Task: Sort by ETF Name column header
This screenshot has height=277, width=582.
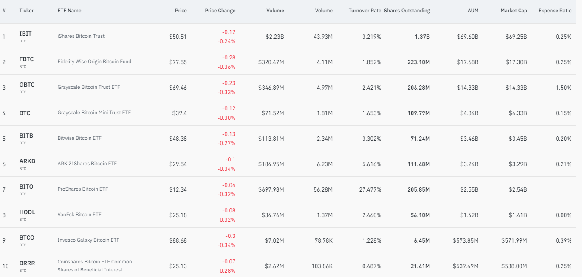Action: pyautogui.click(x=69, y=11)
